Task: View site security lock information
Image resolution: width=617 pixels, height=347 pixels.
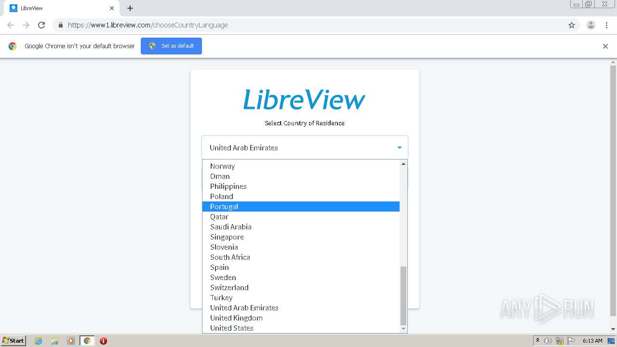Action: [x=61, y=25]
